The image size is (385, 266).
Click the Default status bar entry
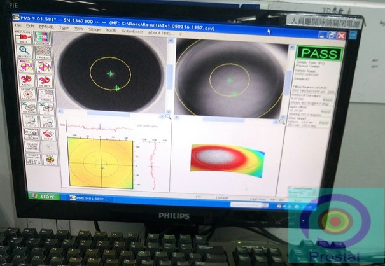click(221, 198)
